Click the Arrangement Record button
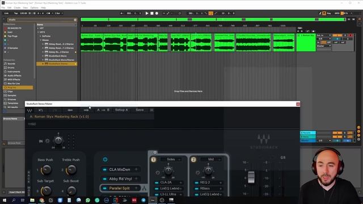Viewport: 363px width, 204px height. click(157, 14)
